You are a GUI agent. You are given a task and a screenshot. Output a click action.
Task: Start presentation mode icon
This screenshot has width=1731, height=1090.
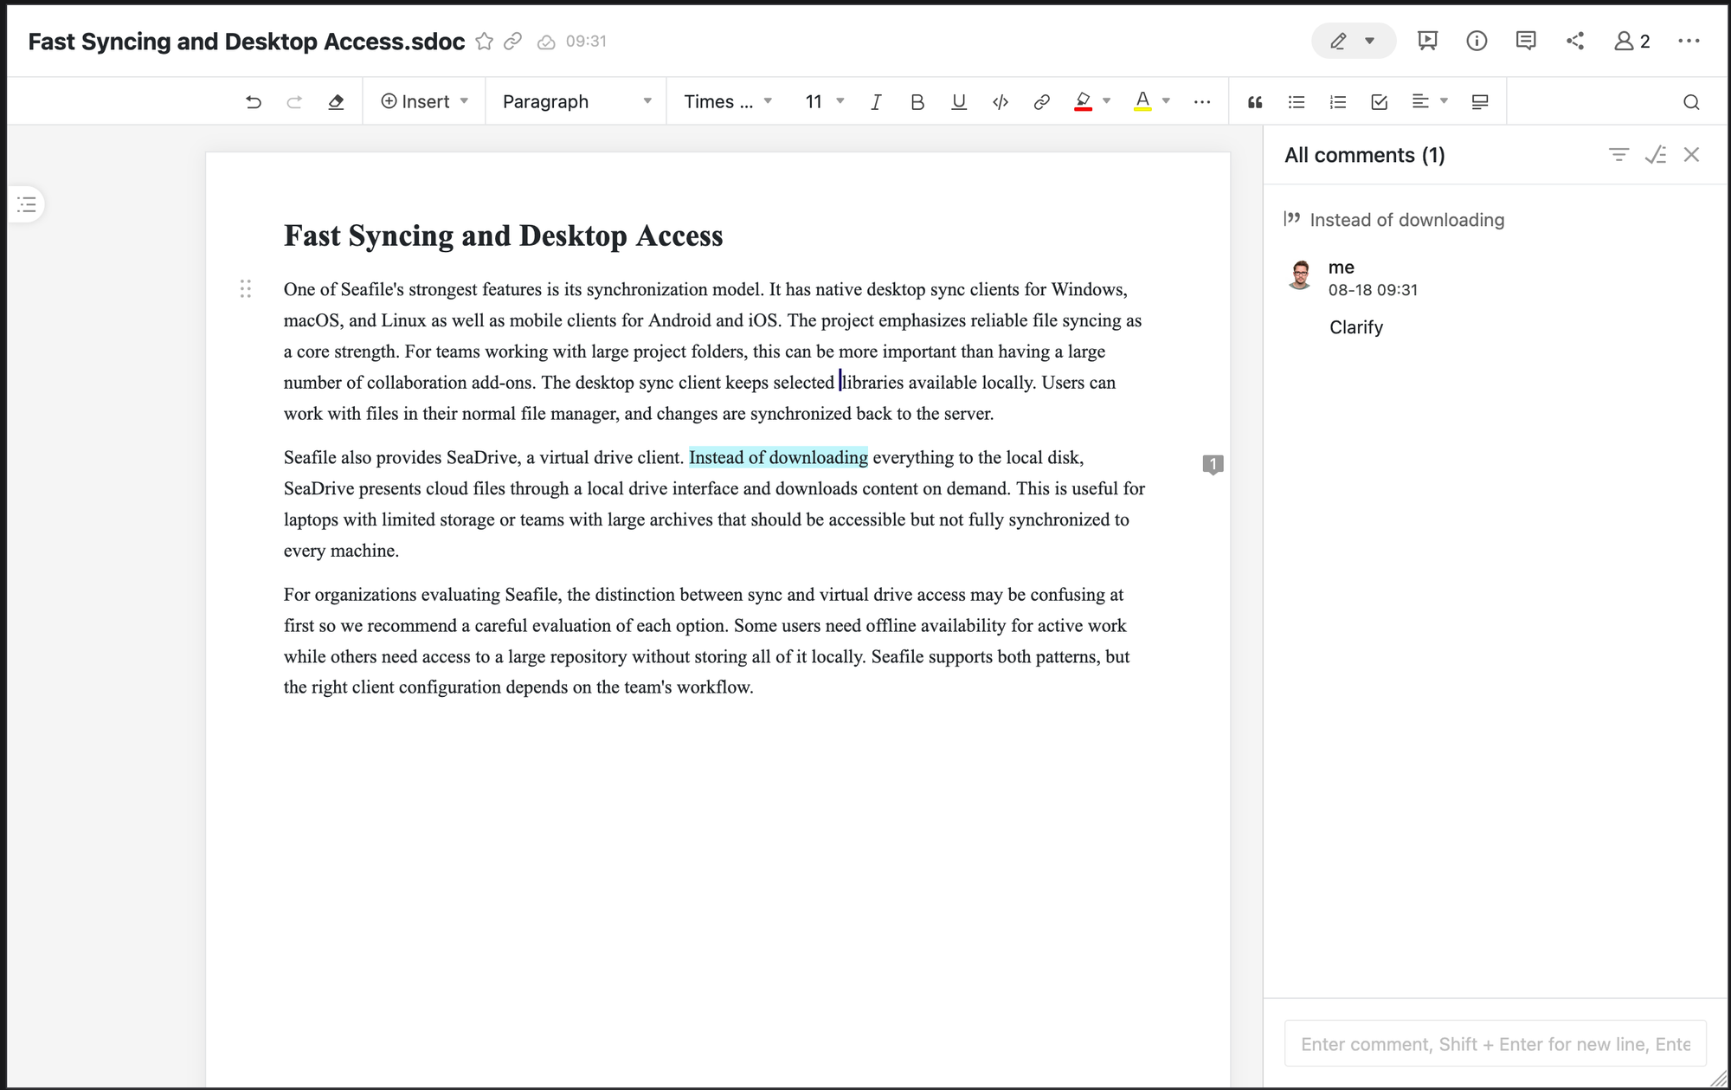pyautogui.click(x=1427, y=41)
